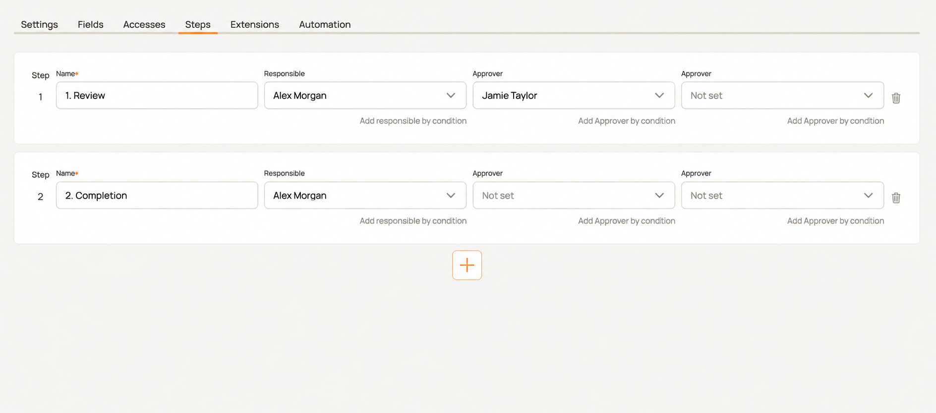Focus the '2. Completion' name field

click(157, 195)
